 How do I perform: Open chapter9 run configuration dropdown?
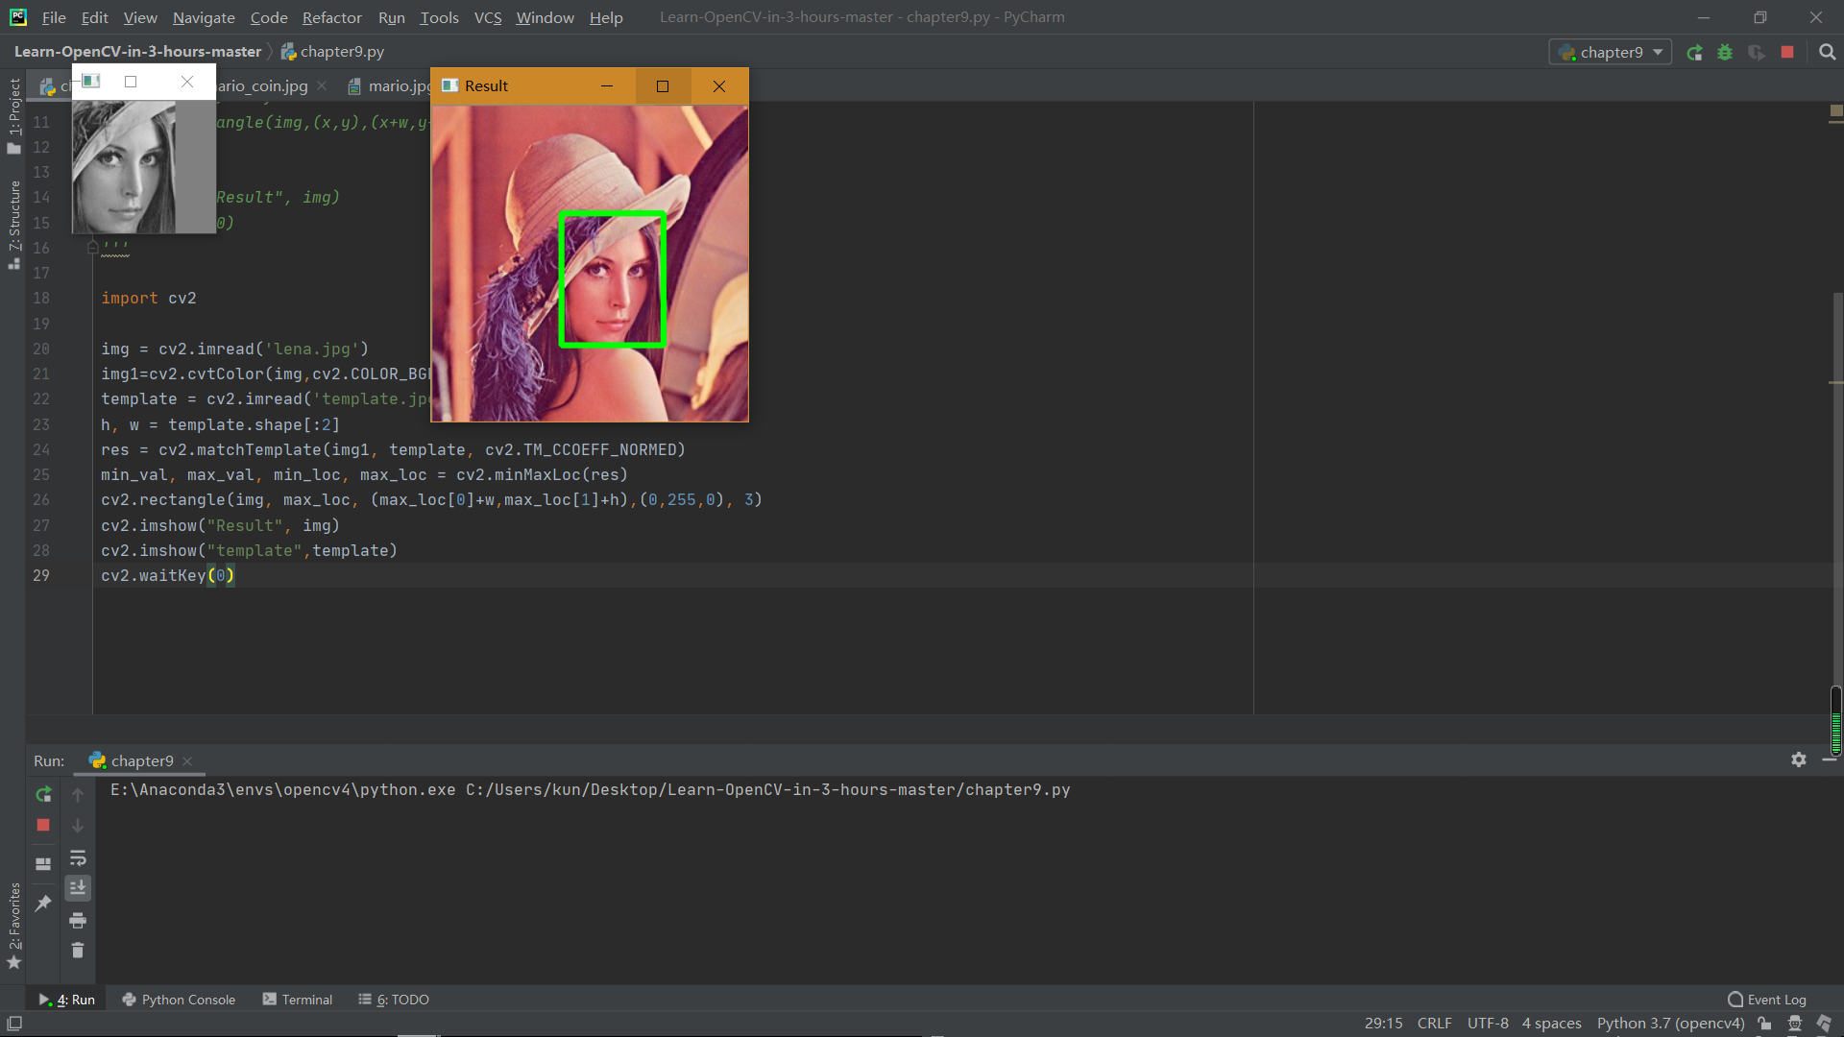[1610, 53]
